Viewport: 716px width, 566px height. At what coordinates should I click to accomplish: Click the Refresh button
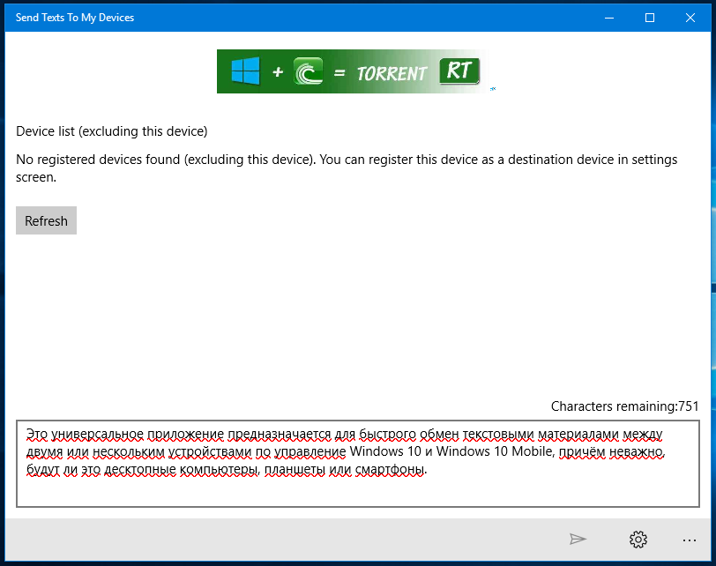pyautogui.click(x=46, y=220)
